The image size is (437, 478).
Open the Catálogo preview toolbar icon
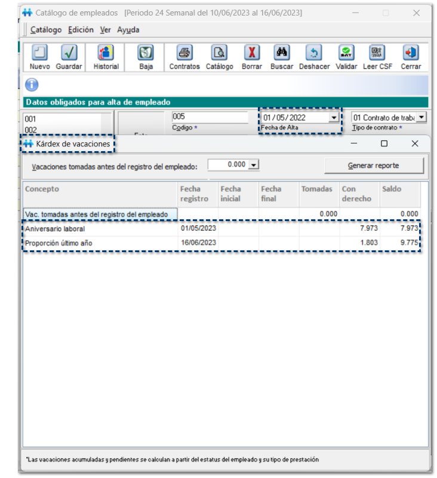click(x=219, y=54)
